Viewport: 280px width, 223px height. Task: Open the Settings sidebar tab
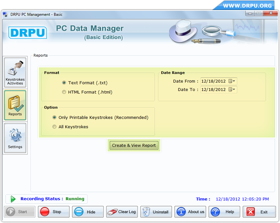point(15,138)
